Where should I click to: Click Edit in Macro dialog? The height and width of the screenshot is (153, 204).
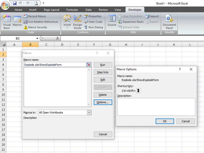click(x=103, y=80)
